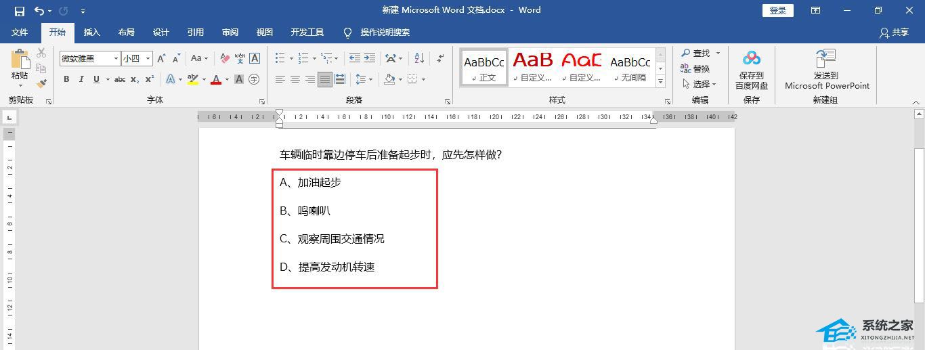Image resolution: width=925 pixels, height=350 pixels.
Task: Decrease indent icon
Action: 354,59
